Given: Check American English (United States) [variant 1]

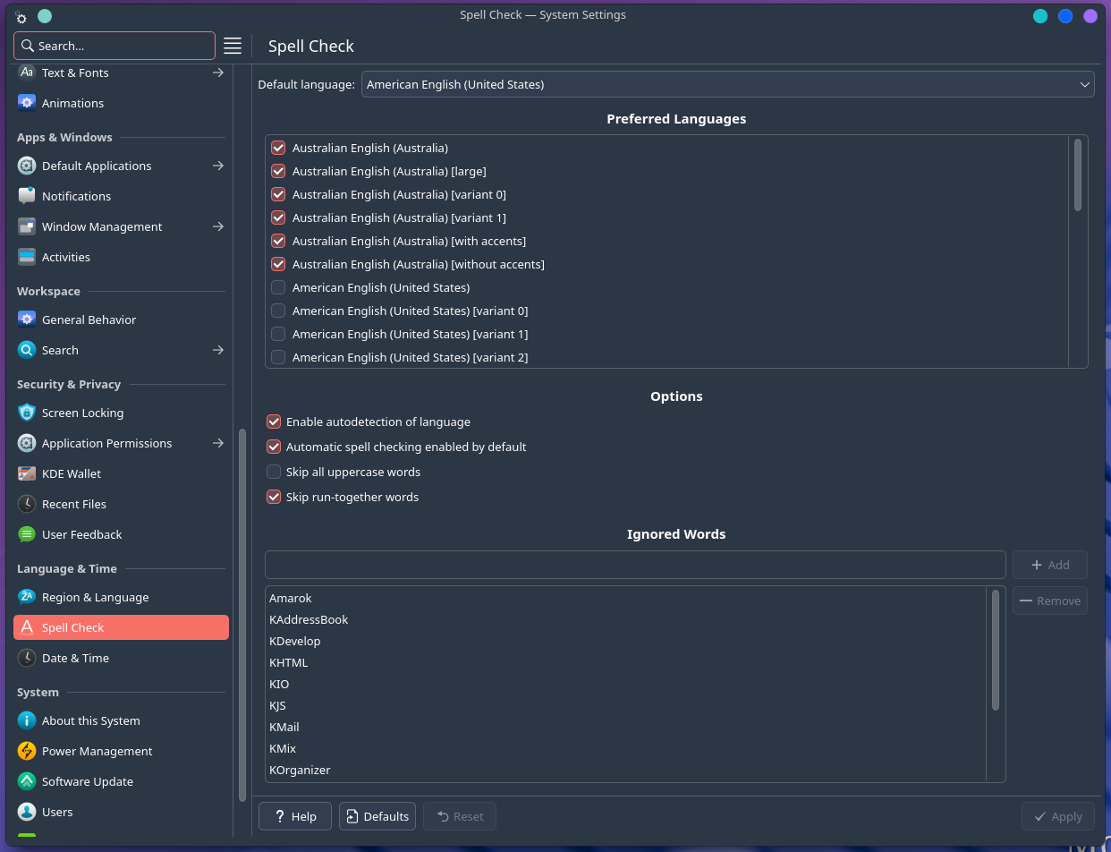Looking at the screenshot, I should [278, 334].
